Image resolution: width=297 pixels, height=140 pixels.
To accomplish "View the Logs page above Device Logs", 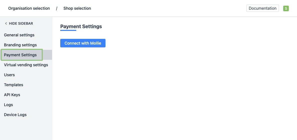I will coord(8,105).
